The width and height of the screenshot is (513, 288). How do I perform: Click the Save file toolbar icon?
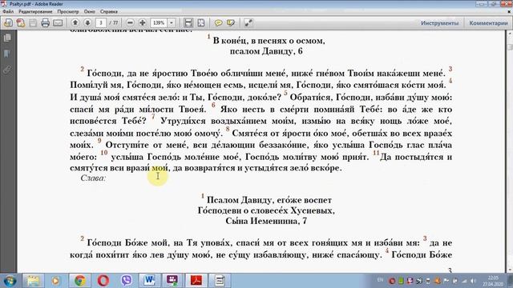33,23
